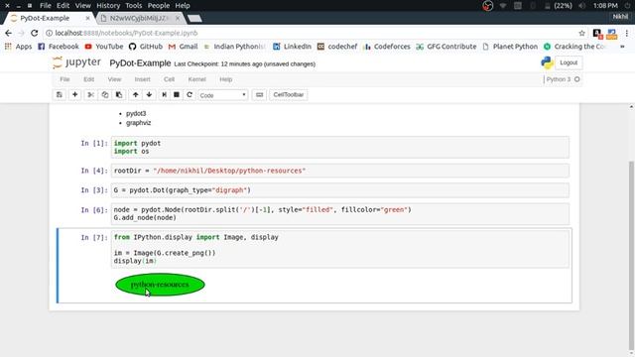Open the History menu in top bar

[108, 6]
